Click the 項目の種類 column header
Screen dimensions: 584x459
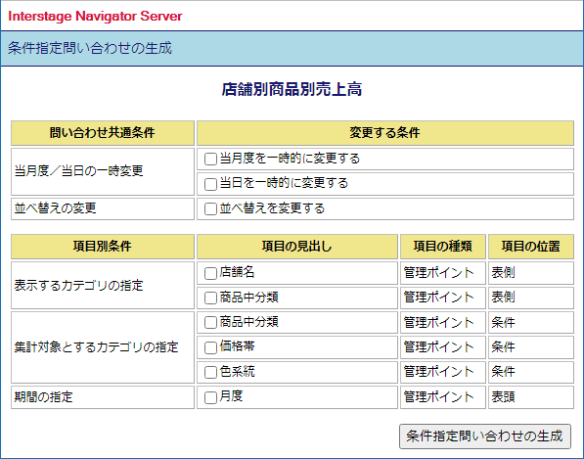tap(443, 247)
